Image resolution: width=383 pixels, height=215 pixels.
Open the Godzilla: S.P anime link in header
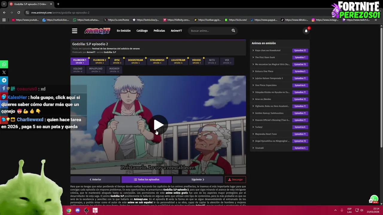pyautogui.click(x=110, y=52)
